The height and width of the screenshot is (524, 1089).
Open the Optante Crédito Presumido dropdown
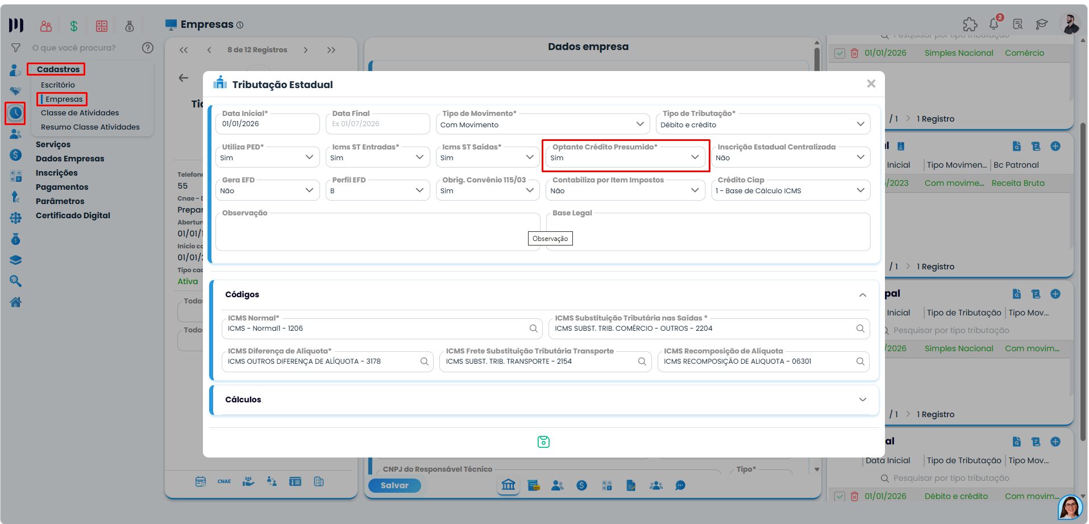625,157
